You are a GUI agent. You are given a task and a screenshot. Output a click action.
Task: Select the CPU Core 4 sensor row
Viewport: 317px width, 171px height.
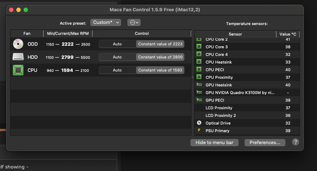coord(247,54)
